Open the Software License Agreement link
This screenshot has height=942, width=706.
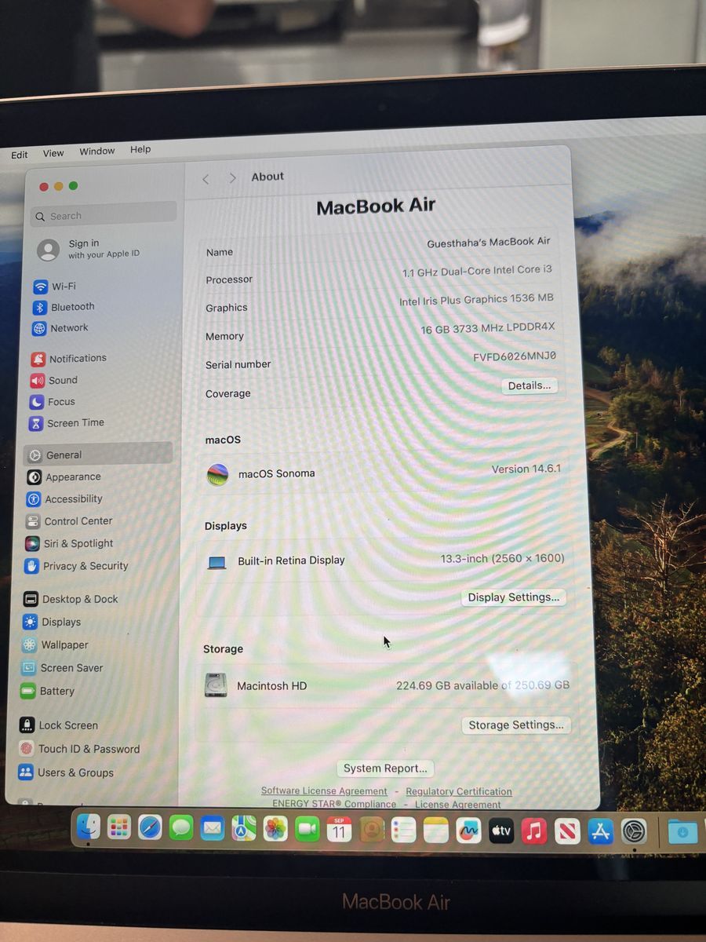point(324,791)
